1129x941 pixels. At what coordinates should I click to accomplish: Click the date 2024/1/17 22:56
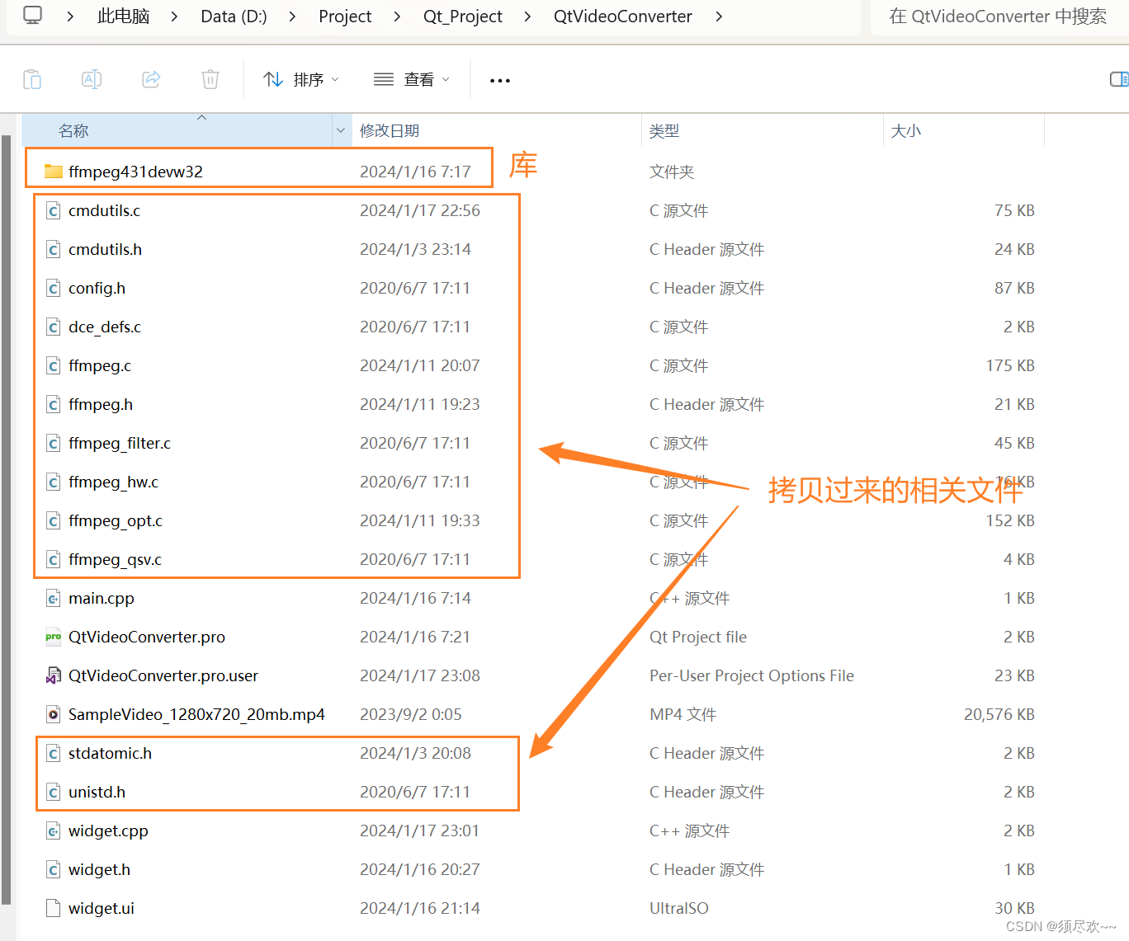(x=420, y=210)
